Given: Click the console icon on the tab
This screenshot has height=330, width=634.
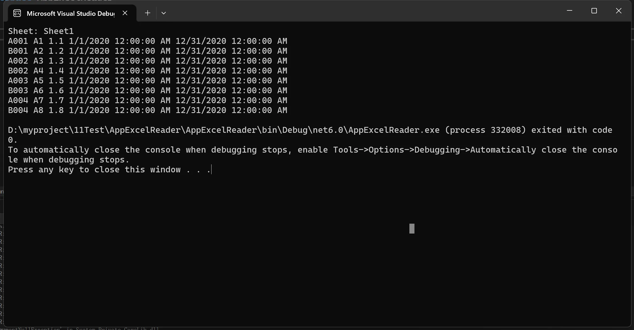Looking at the screenshot, I should (17, 13).
